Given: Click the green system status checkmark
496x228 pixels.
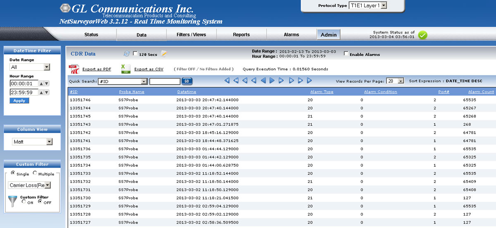Looking at the screenshot, I should (x=422, y=35).
